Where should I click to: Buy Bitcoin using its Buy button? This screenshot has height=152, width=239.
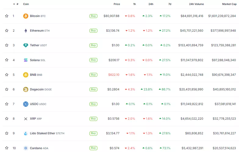pyautogui.click(x=93, y=16)
